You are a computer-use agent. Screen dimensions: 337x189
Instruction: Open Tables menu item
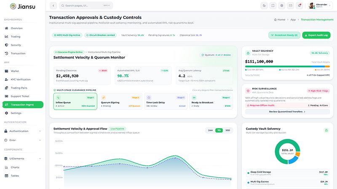23,176
